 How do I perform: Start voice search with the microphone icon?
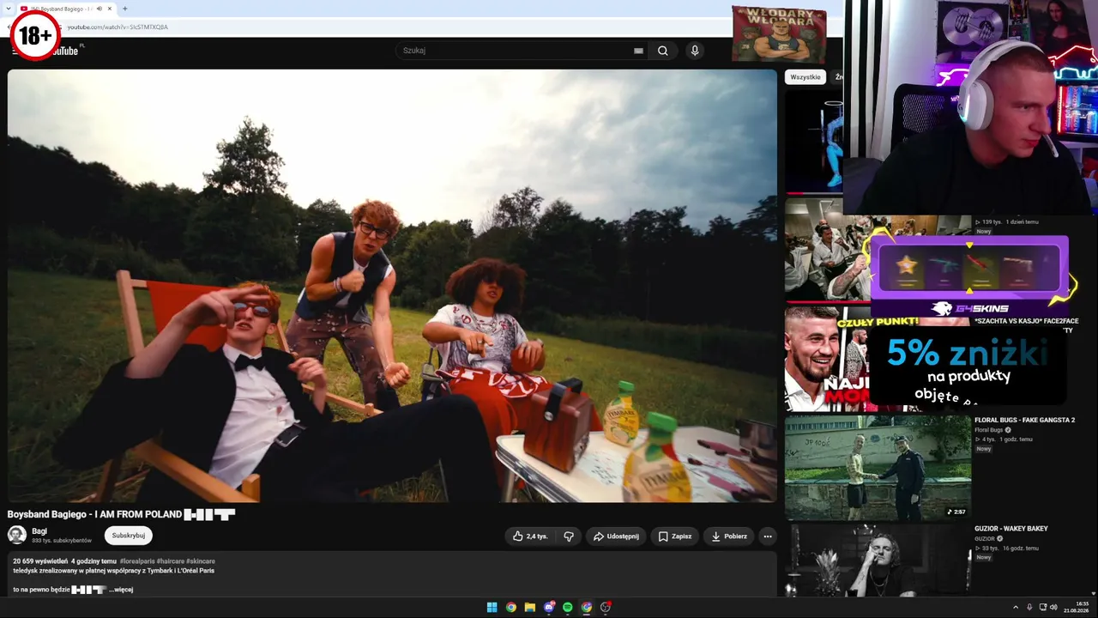coord(695,51)
